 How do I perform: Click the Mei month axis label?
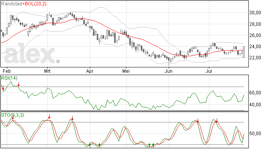126,71
